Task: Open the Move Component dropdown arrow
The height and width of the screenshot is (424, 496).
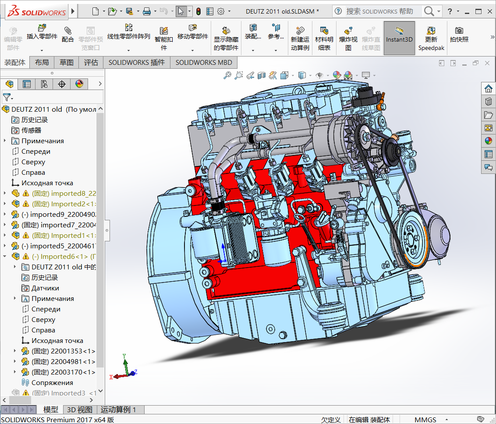Action: point(193,50)
